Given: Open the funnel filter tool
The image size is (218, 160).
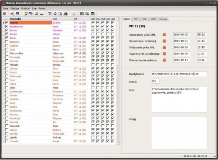Looking at the screenshot, I should coord(50,14).
